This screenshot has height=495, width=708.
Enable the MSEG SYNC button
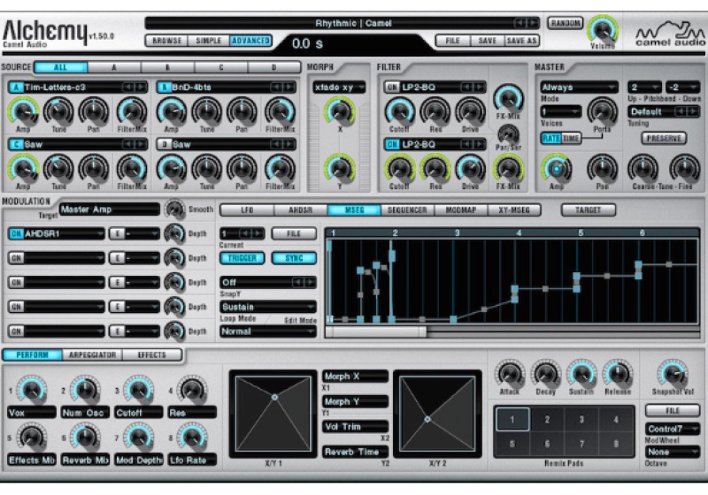pos(294,258)
